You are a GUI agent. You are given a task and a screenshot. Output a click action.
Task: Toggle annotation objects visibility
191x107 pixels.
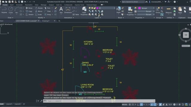[160, 104]
